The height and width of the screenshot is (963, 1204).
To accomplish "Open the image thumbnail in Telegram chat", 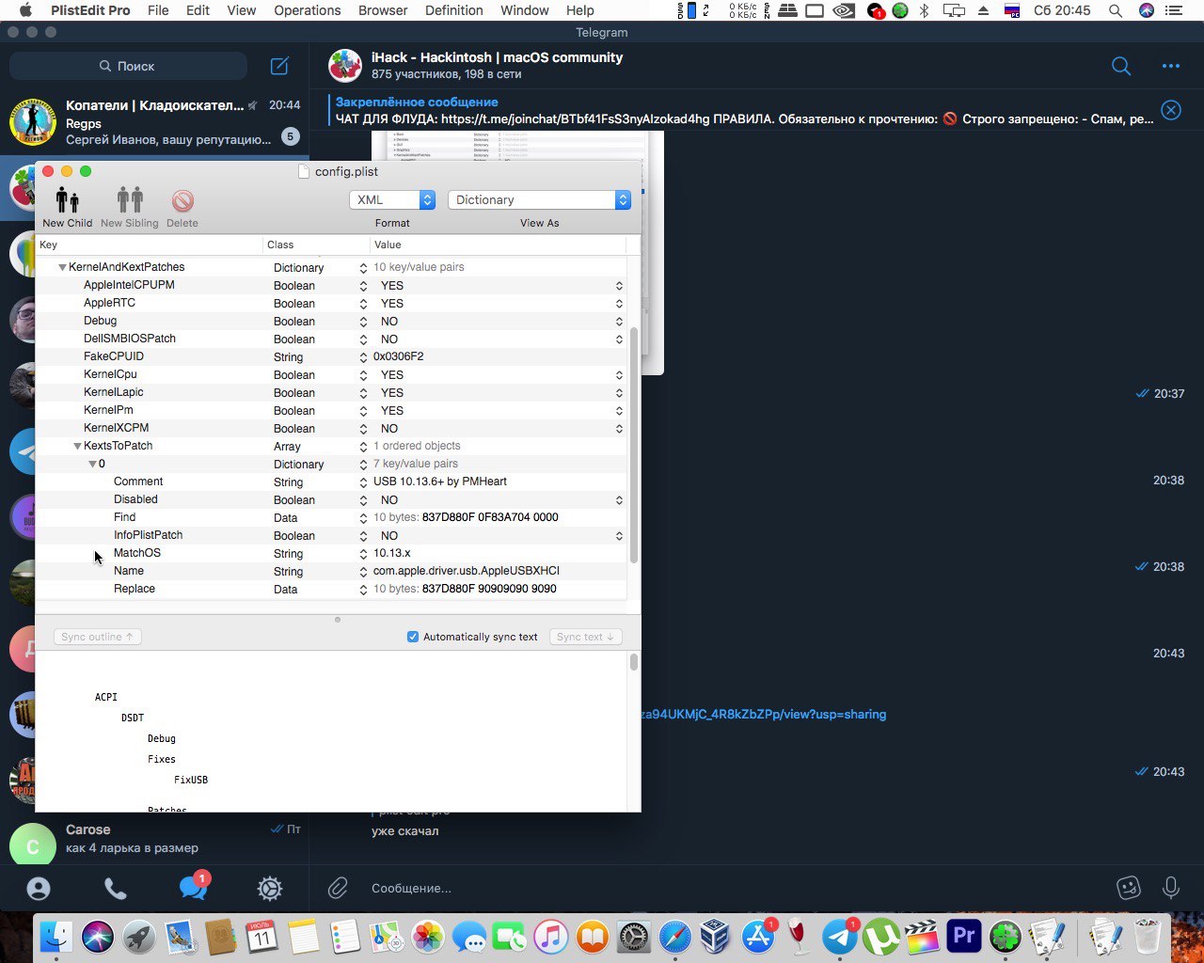I will pos(517,252).
